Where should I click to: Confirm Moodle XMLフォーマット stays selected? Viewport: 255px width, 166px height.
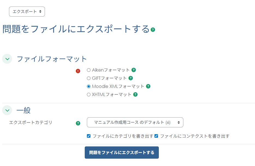pyautogui.click(x=88, y=86)
